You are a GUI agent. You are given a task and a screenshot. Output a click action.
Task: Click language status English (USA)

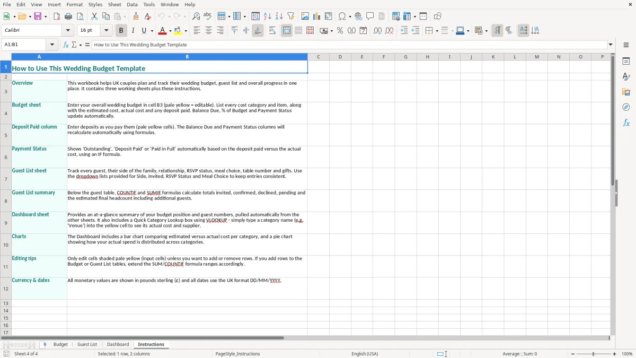(365, 354)
